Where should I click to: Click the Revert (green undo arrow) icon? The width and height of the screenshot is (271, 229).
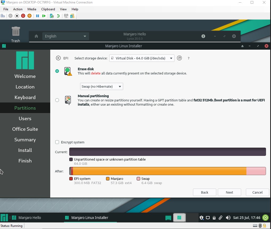(x=58, y=16)
